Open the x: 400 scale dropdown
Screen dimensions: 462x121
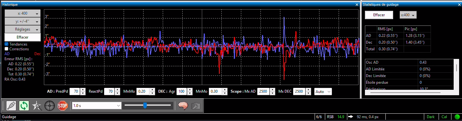point(22,13)
